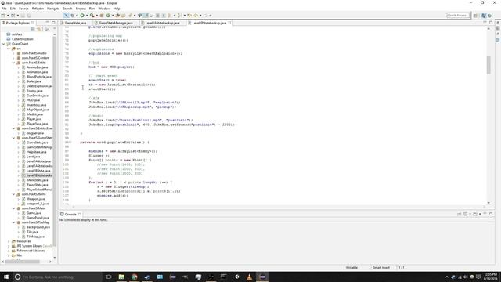
Task: Open VLC from the taskbar
Action: 250,277
